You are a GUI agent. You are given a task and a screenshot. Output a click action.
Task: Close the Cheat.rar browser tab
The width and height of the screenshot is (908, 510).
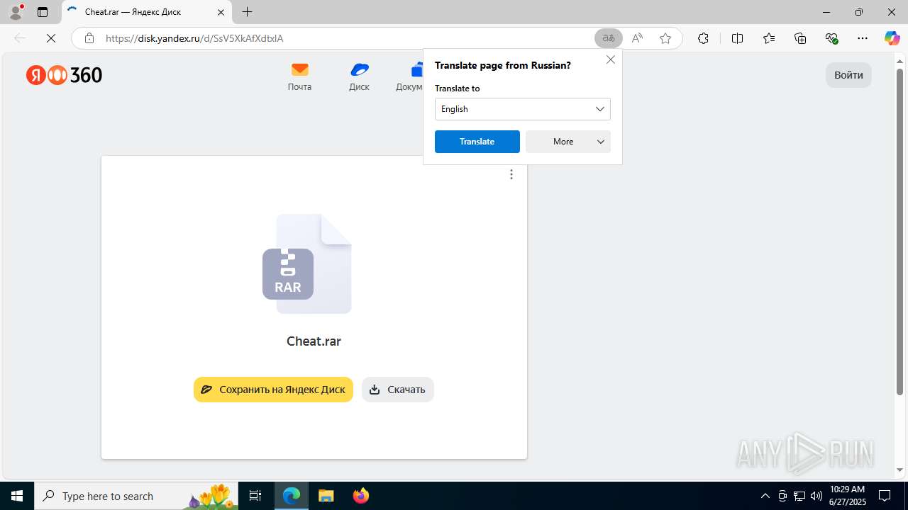tap(221, 12)
